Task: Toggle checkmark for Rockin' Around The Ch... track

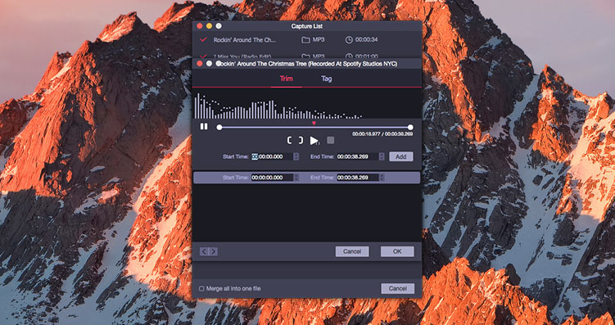Action: pos(203,39)
